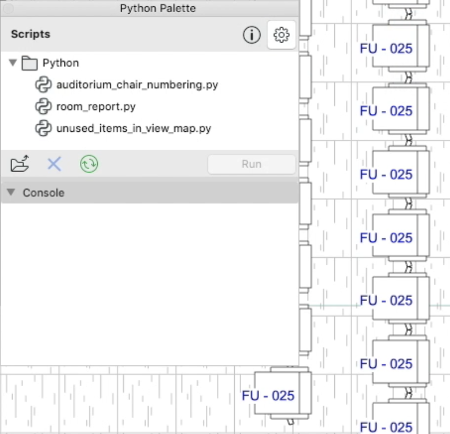The width and height of the screenshot is (450, 434).
Task: Click the info icon beside Scripts
Action: 251,35
